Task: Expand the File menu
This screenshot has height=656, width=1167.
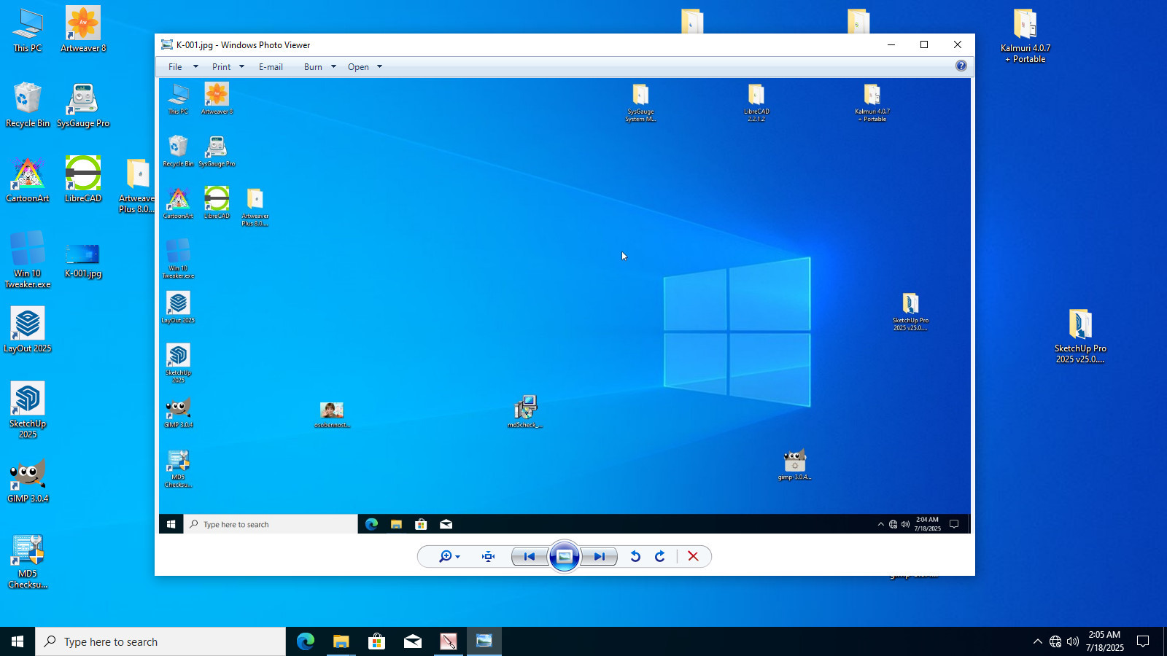Action: coord(183,67)
